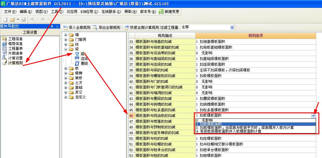Click 恢复全部计算规则 button
The image size is (322, 158).
click(x=142, y=27)
